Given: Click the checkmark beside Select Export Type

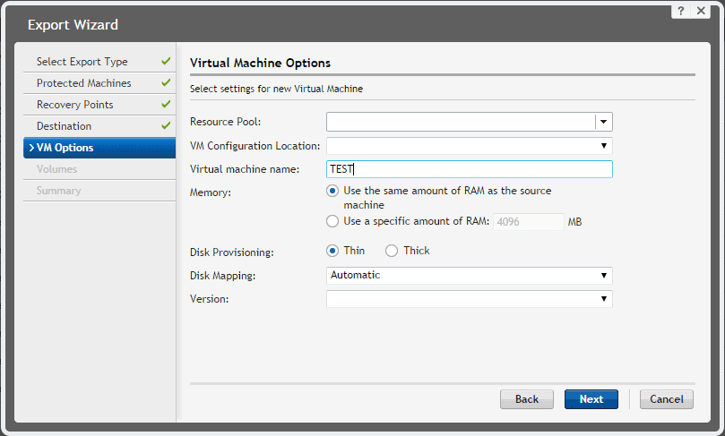Looking at the screenshot, I should (x=166, y=62).
